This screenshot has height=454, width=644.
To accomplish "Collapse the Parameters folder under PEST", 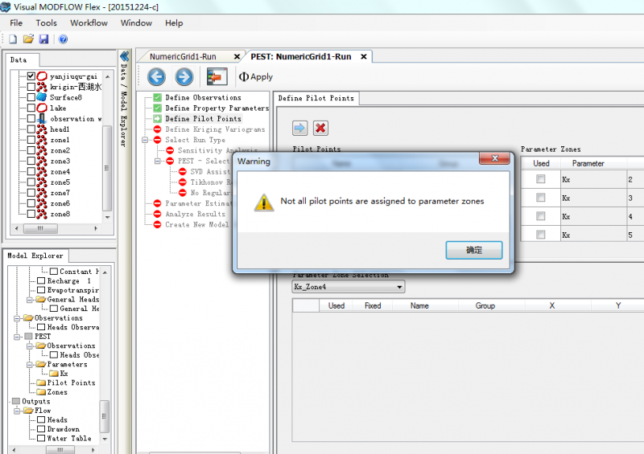I will coord(30,365).
